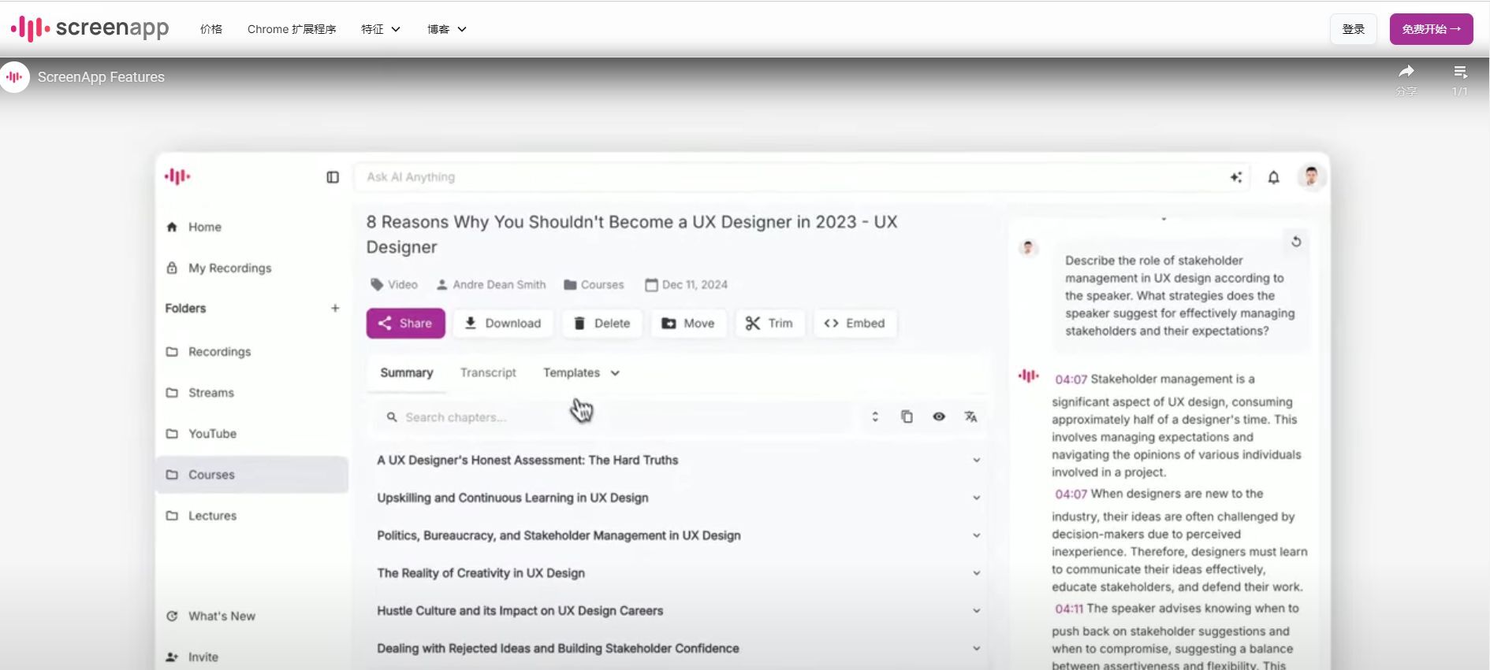Image resolution: width=1490 pixels, height=670 pixels.
Task: Click the regenerate icon on chat question
Action: [1296, 242]
